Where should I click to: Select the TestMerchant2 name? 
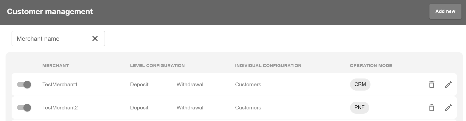60,108
